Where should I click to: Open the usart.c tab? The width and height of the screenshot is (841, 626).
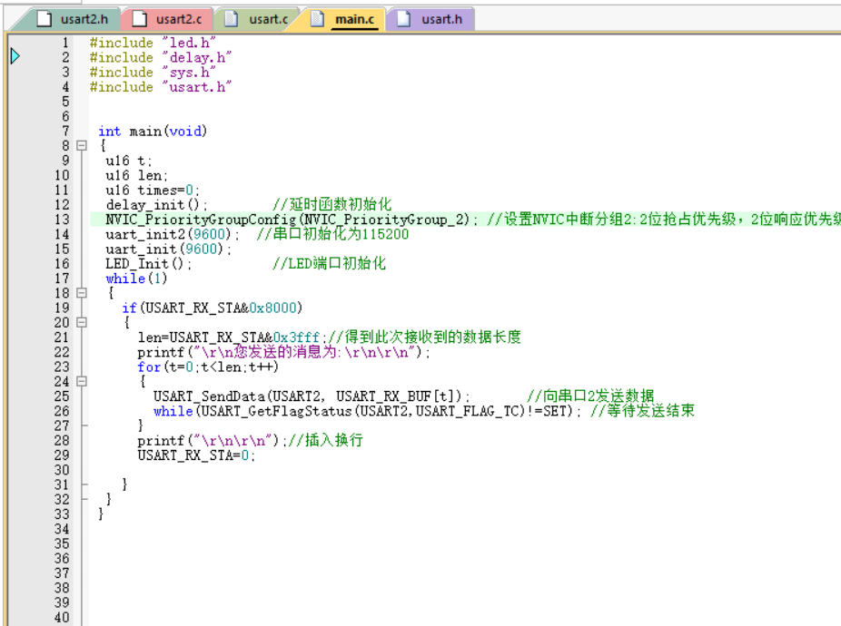click(257, 20)
